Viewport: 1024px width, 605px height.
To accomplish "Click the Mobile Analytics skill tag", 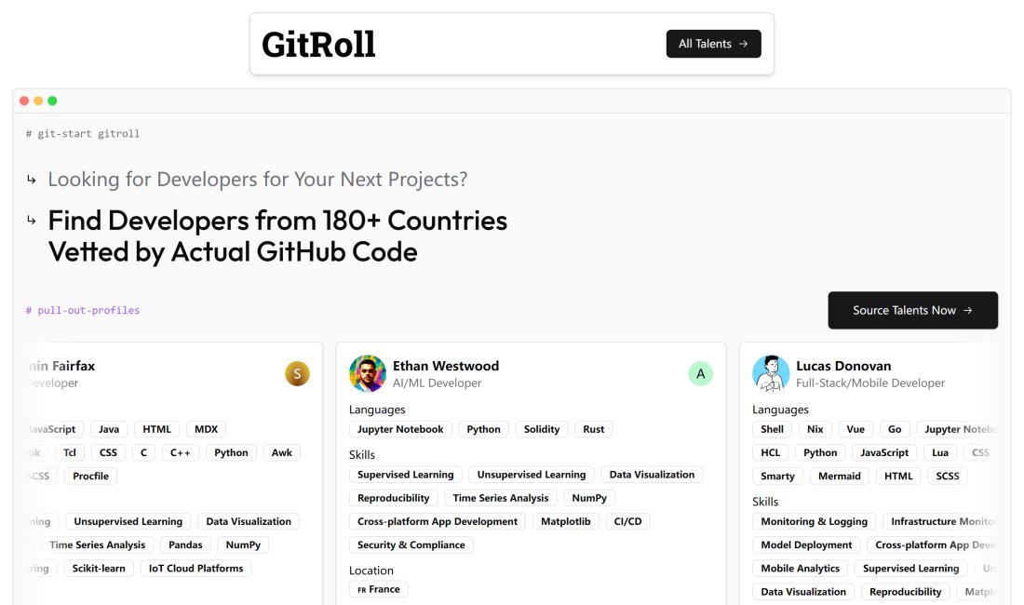I will [x=800, y=569].
